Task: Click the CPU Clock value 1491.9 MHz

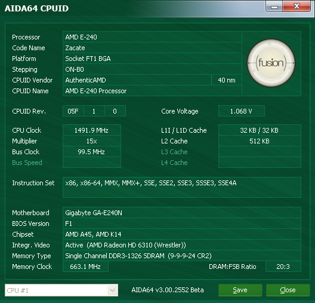Action: pyautogui.click(x=92, y=130)
